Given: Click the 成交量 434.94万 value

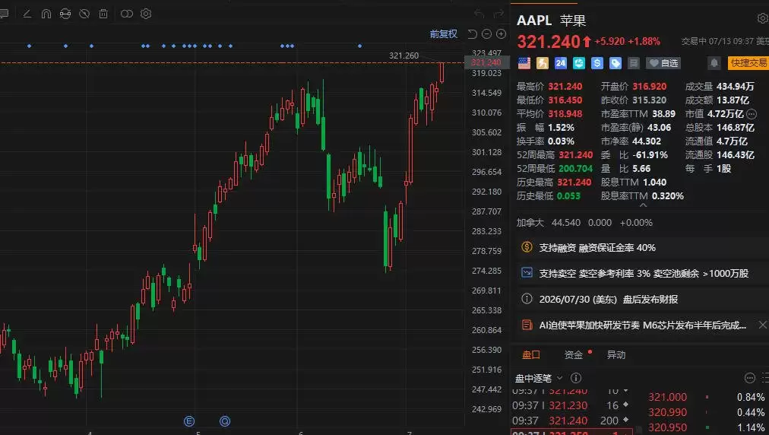Looking at the screenshot, I should 735,87.
